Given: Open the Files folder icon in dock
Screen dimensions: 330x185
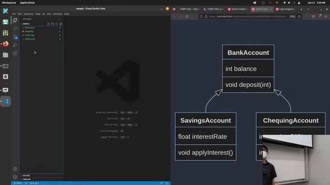Looking at the screenshot, I should click(6, 55).
